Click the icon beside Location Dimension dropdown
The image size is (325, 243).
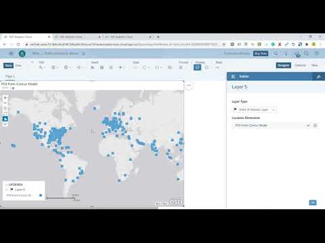[x=316, y=126]
